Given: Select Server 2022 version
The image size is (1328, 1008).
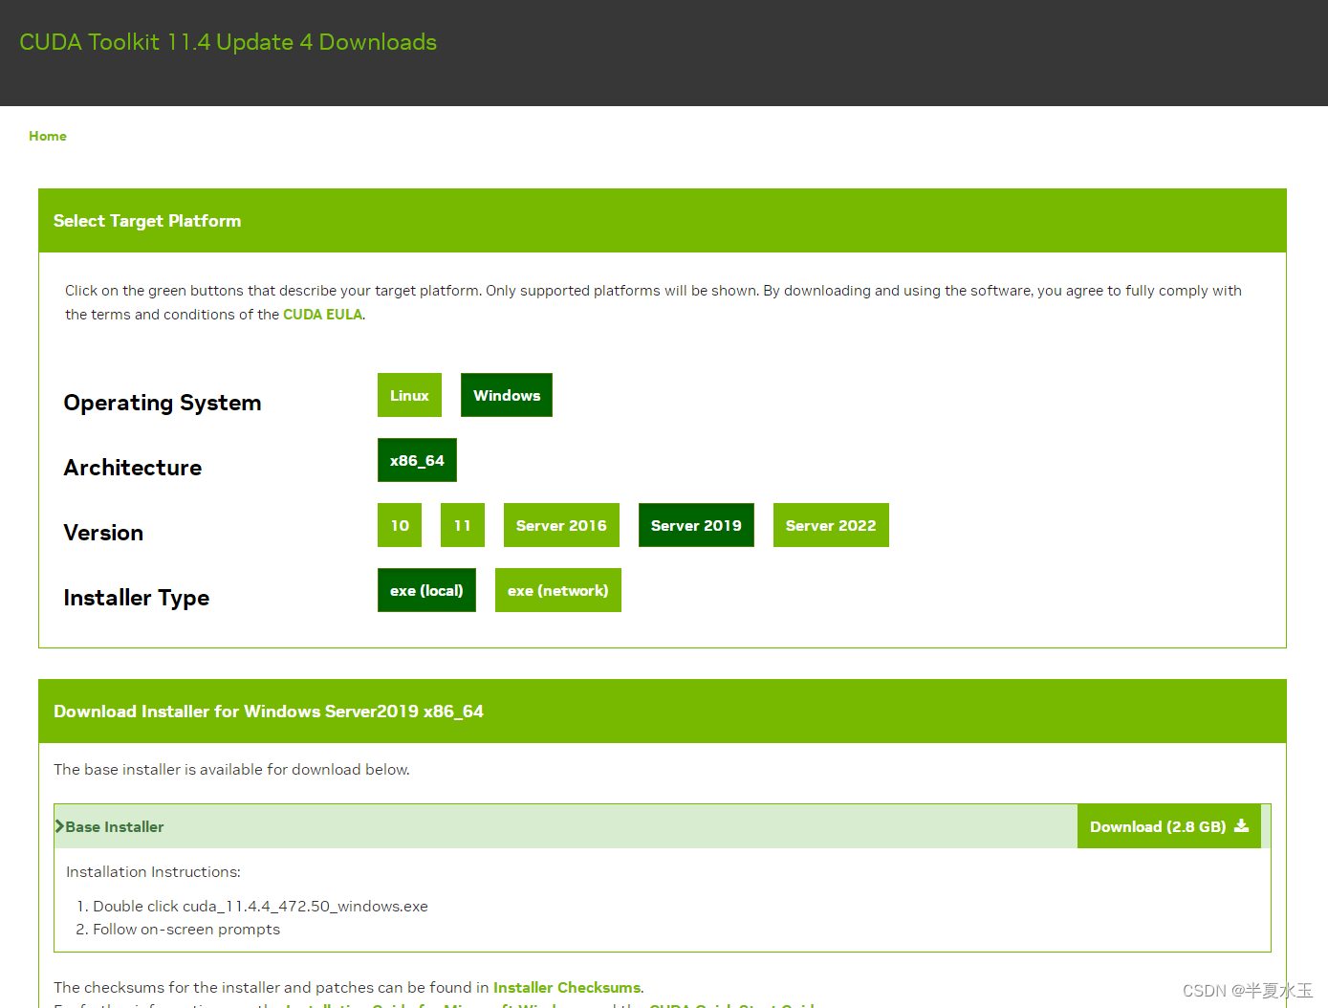Looking at the screenshot, I should tap(831, 525).
